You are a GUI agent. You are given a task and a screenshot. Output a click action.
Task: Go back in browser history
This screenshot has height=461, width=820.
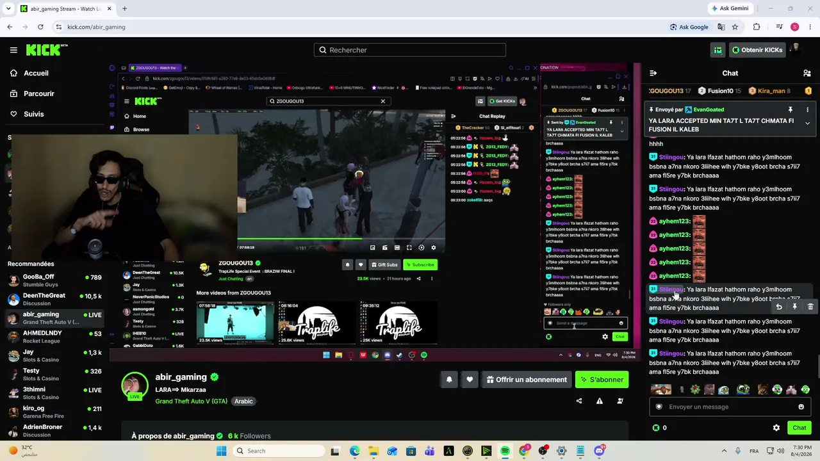click(10, 27)
